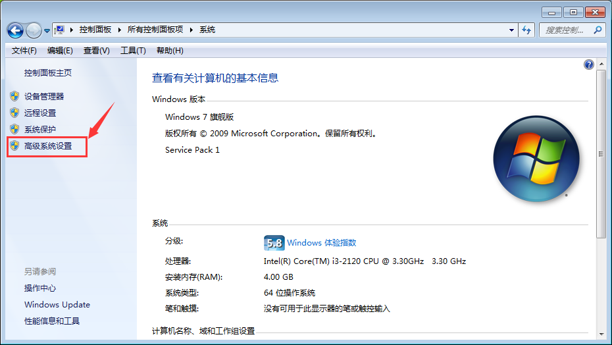Click the vertical scrollbar thumb
612x345 pixels.
point(601,154)
